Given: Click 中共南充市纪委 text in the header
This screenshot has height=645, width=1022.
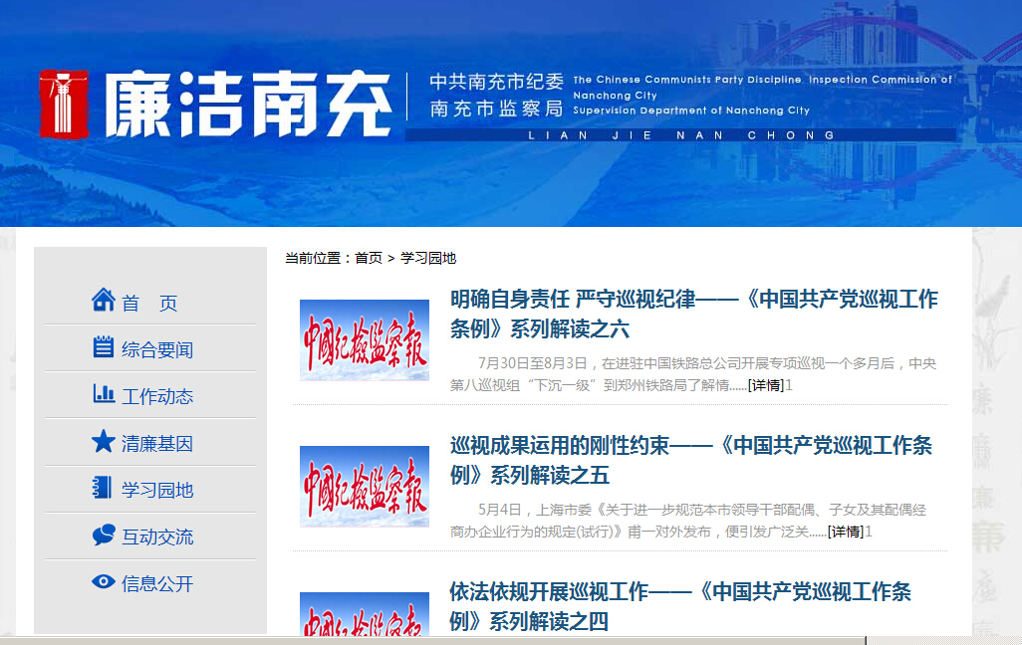Looking at the screenshot, I should coord(497,82).
